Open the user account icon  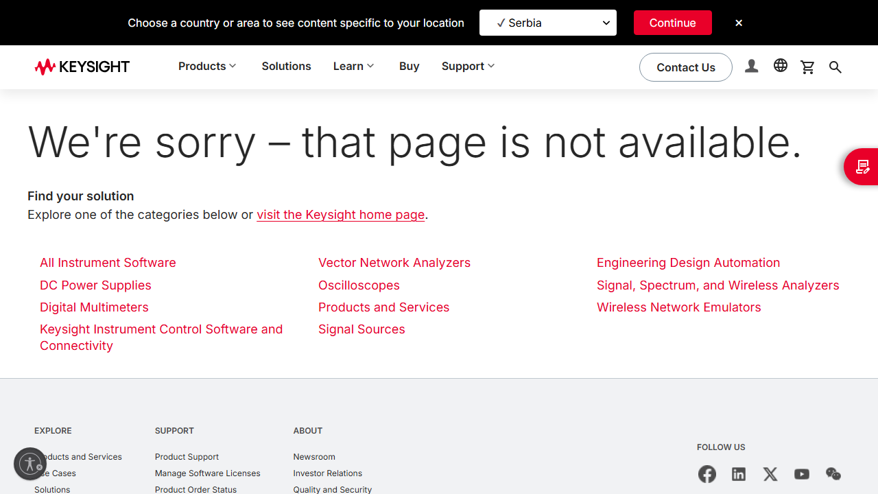click(x=752, y=67)
